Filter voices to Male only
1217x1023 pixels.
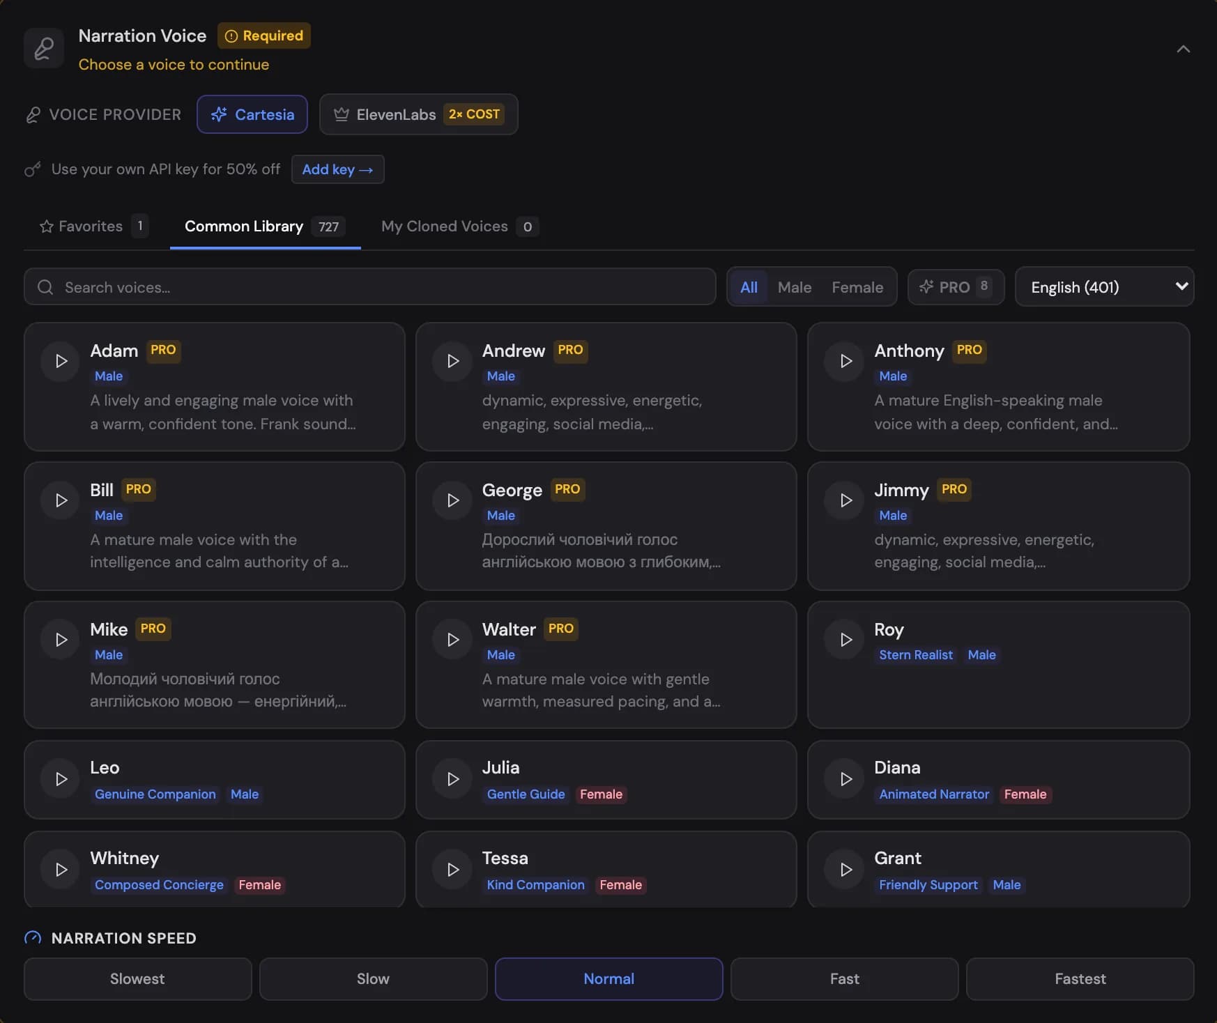point(795,287)
